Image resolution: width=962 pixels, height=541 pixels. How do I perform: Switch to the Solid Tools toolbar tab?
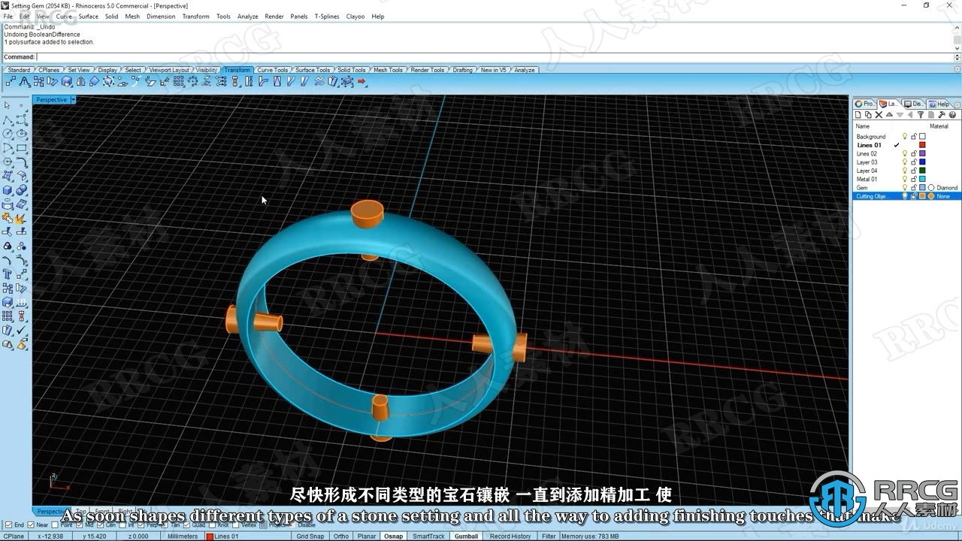pyautogui.click(x=351, y=70)
